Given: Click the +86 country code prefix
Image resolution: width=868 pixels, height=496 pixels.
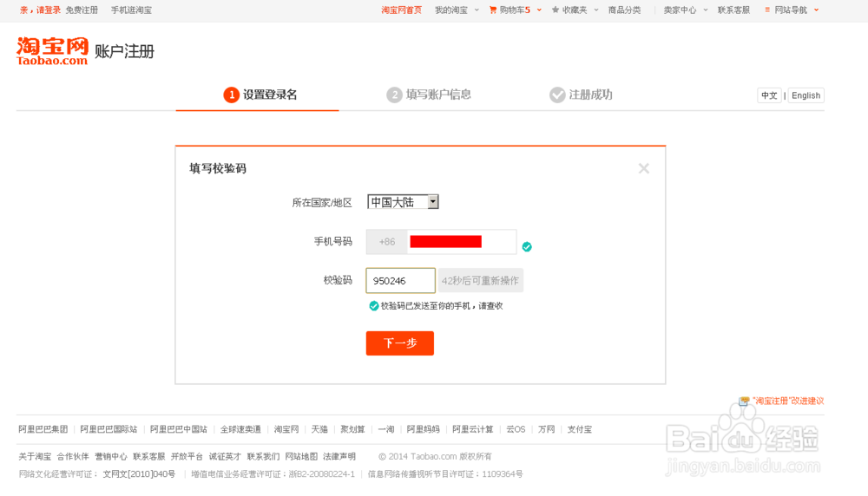Looking at the screenshot, I should [x=387, y=242].
